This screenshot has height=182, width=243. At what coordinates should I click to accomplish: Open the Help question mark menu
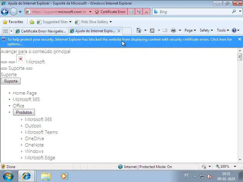pos(236,30)
